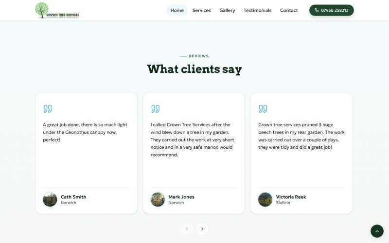Image resolution: width=389 pixels, height=243 pixels.
Task: Open the Home menu item
Action: [x=177, y=10]
